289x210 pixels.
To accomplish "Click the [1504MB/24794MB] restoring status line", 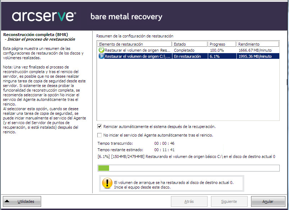I will (186, 157).
